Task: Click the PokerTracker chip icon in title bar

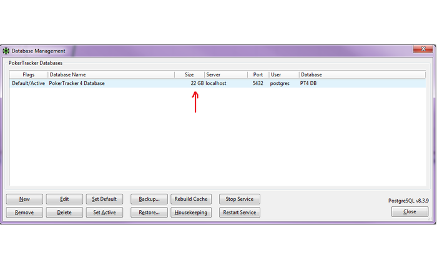Action: pyautogui.click(x=6, y=51)
